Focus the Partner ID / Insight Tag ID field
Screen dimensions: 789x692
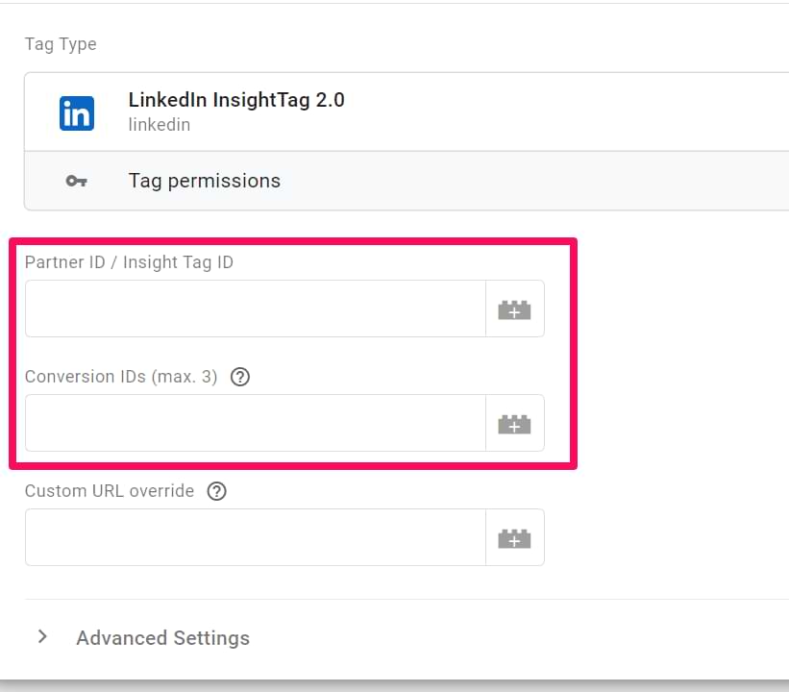pyautogui.click(x=256, y=309)
